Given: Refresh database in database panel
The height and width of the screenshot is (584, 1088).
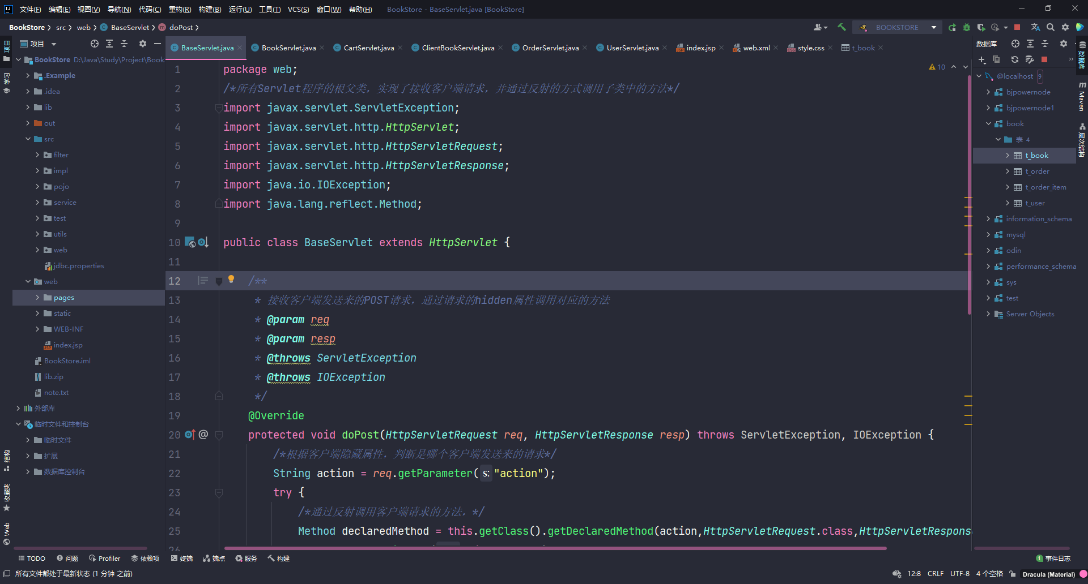Looking at the screenshot, I should pyautogui.click(x=1014, y=59).
